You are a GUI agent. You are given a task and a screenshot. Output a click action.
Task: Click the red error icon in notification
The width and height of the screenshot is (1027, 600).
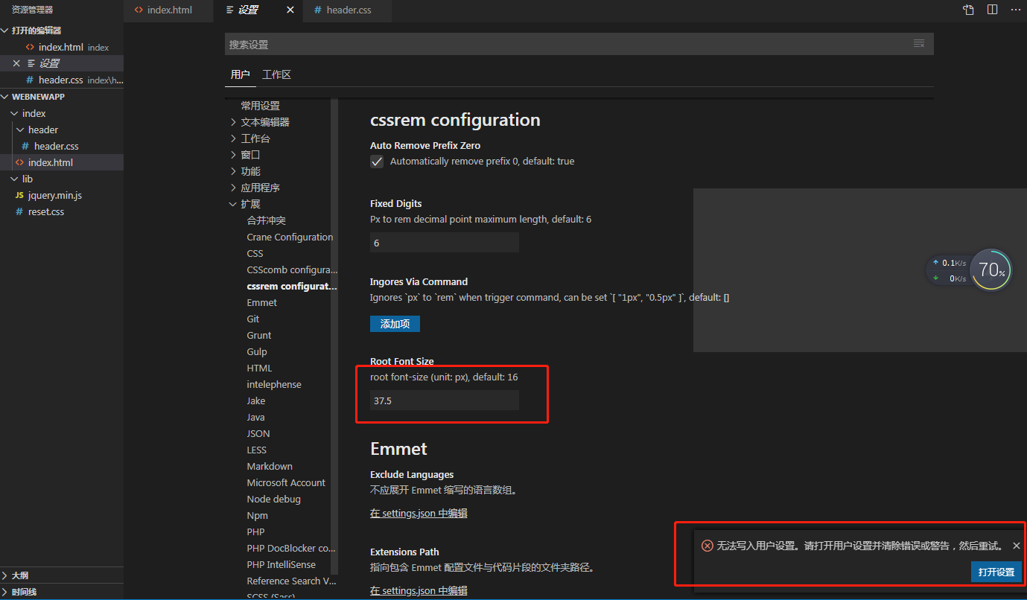[708, 546]
